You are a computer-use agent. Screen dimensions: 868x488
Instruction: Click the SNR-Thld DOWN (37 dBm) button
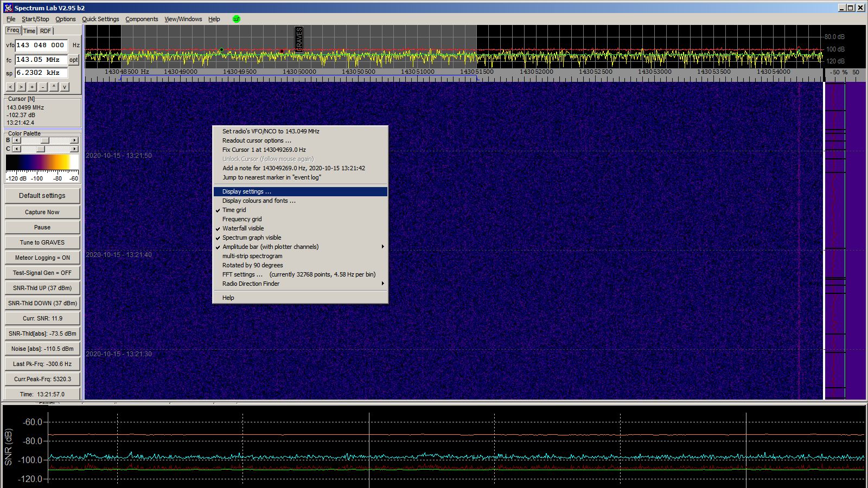[42, 303]
